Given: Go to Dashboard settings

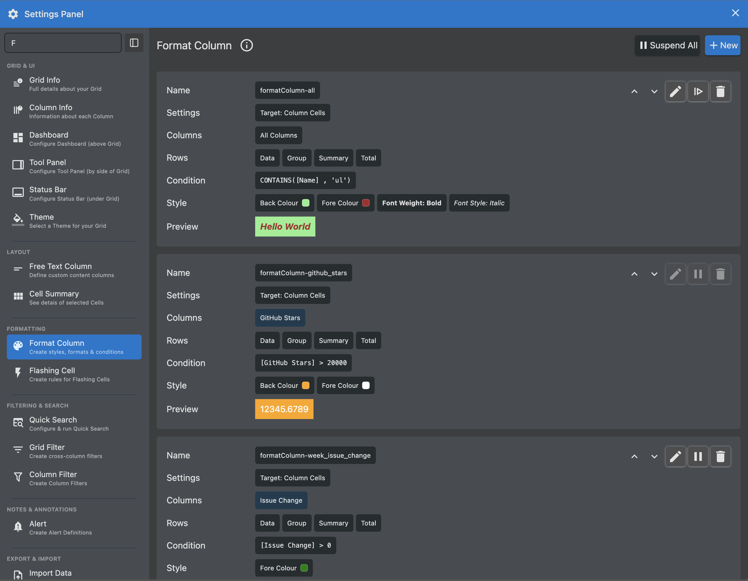Looking at the screenshot, I should tap(74, 139).
